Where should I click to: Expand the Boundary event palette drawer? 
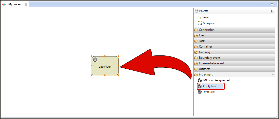(234, 58)
